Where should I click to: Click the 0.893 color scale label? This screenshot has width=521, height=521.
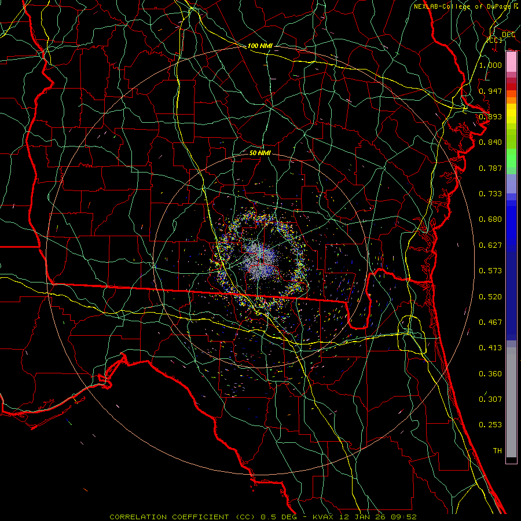pyautogui.click(x=490, y=116)
